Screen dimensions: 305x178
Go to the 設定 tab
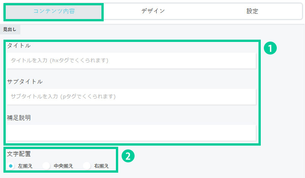(252, 11)
